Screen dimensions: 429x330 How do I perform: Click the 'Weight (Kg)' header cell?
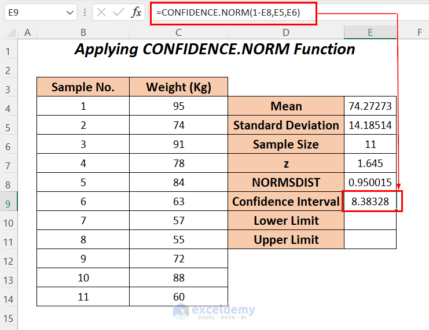pyautogui.click(x=179, y=87)
